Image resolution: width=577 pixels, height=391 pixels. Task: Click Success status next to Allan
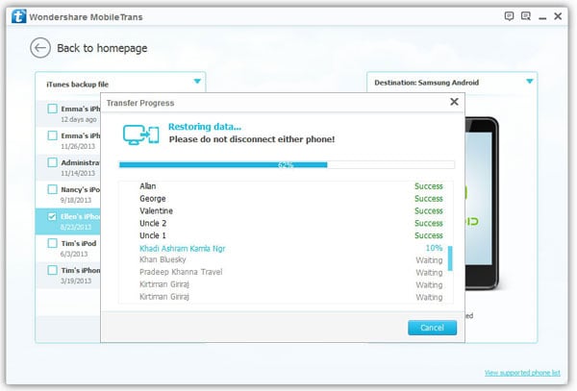coord(429,186)
